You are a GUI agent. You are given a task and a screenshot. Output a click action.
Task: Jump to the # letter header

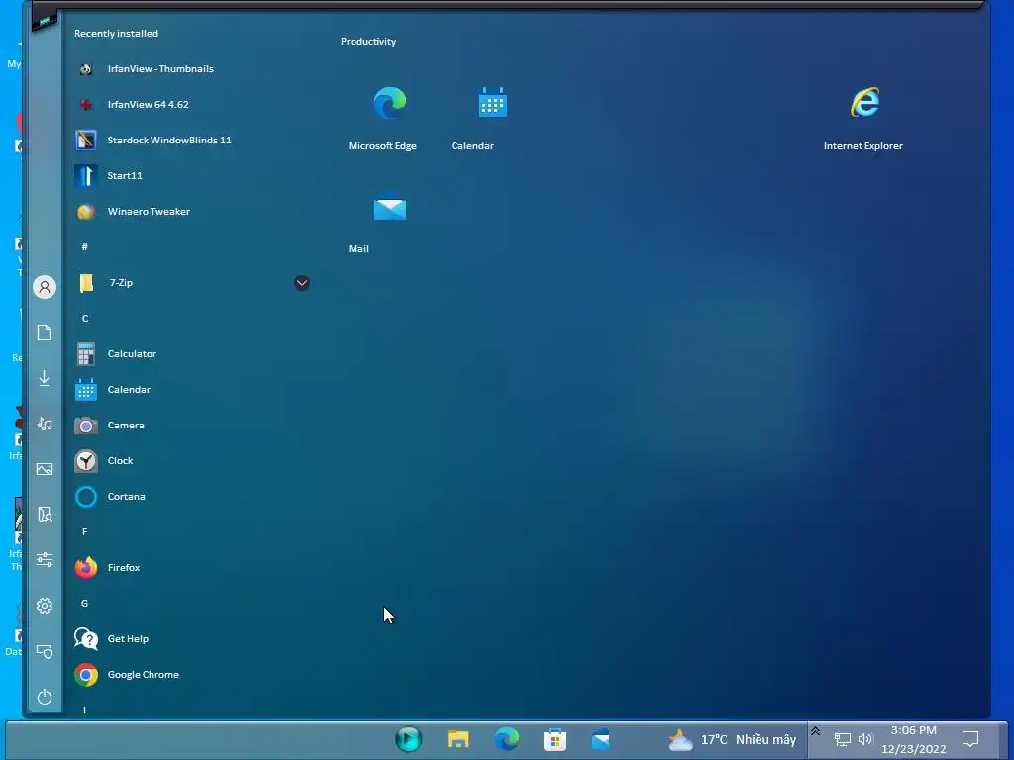point(85,246)
